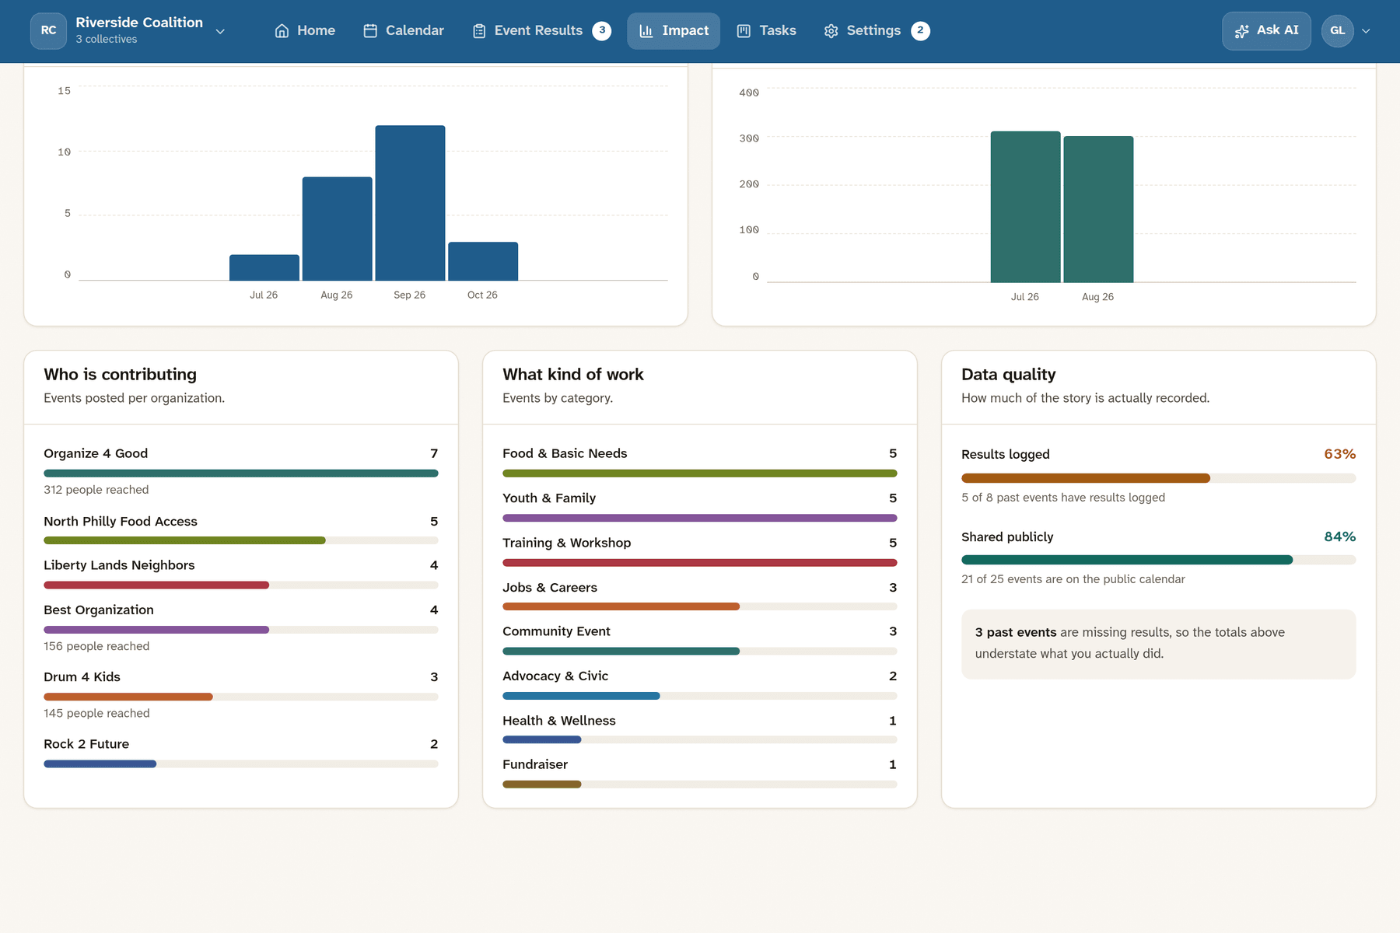Click the Calendar icon in navigation
The image size is (1400, 933).
370,31
